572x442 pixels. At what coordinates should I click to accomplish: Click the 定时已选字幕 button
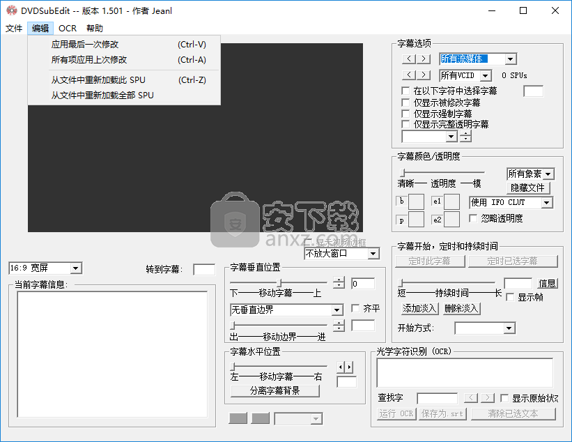tap(513, 261)
